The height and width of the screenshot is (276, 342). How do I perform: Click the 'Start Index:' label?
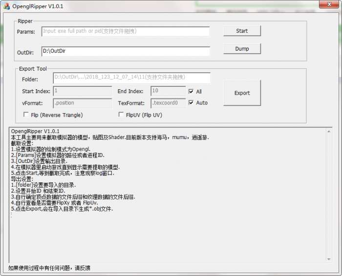tap(36, 91)
